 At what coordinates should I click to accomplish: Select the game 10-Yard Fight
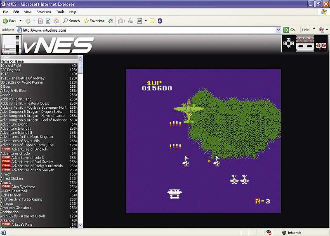pyautogui.click(x=39, y=65)
